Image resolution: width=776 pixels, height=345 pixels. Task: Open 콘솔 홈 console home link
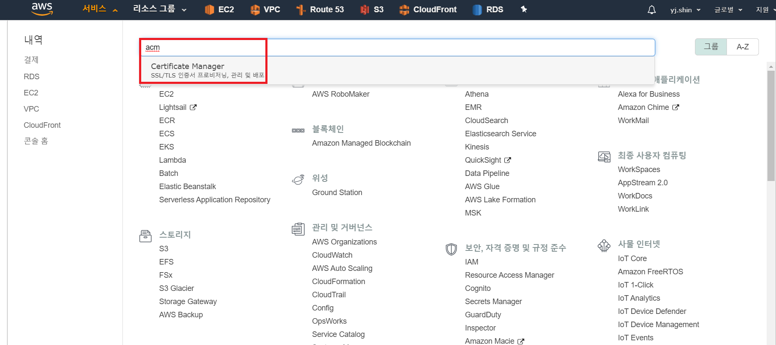coord(36,141)
